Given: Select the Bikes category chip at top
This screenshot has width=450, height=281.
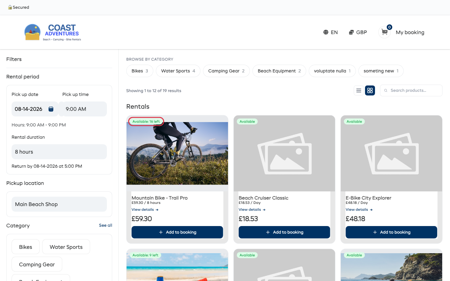Looking at the screenshot, I should pos(140,71).
